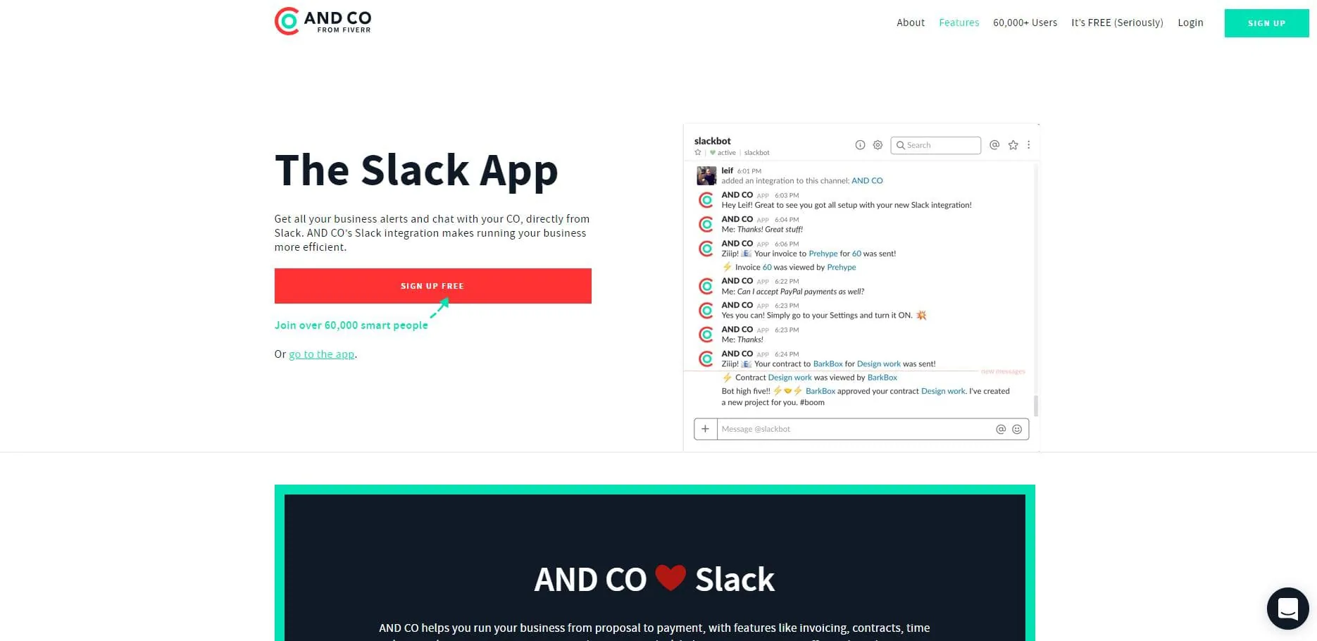Image resolution: width=1317 pixels, height=641 pixels.
Task: Open Prehype link in 'Invoice 60 was viewed' line
Action: point(842,267)
